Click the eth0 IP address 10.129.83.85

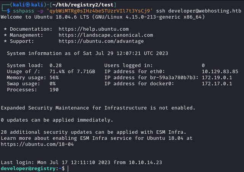click(x=220, y=71)
